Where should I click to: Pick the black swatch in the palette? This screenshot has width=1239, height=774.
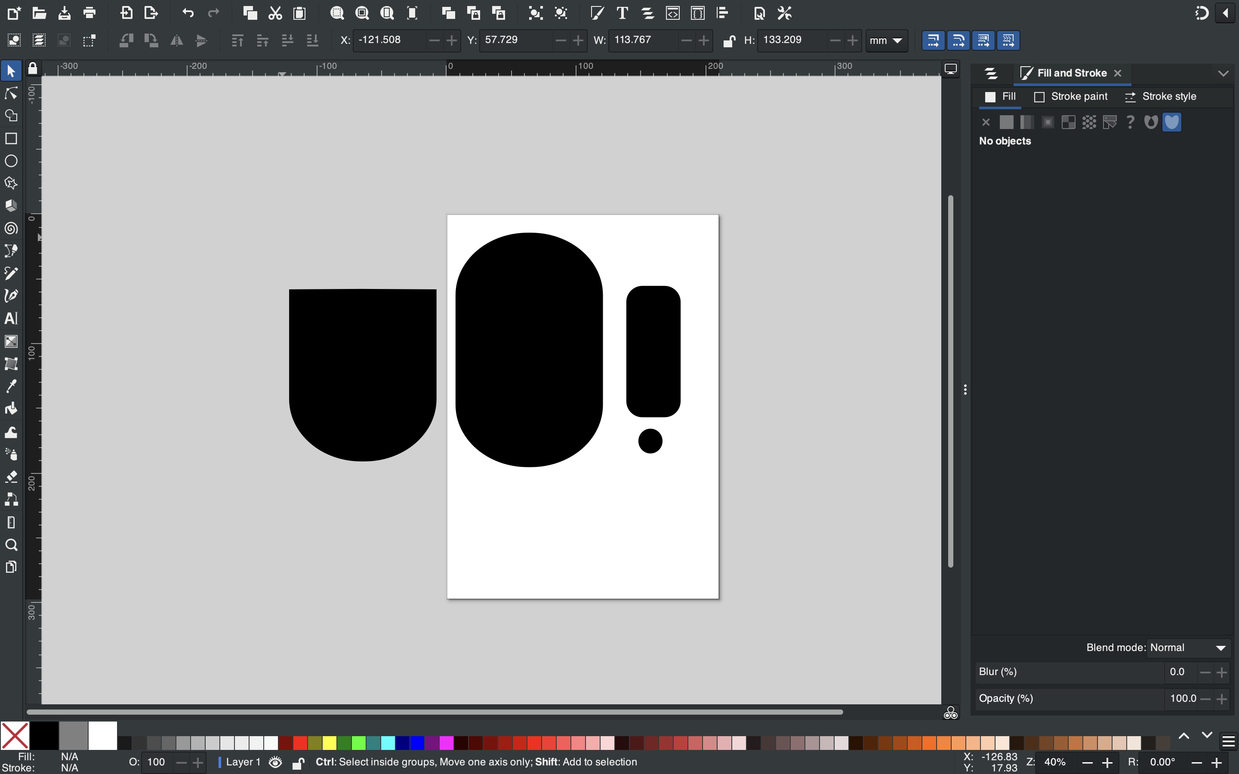pos(44,736)
